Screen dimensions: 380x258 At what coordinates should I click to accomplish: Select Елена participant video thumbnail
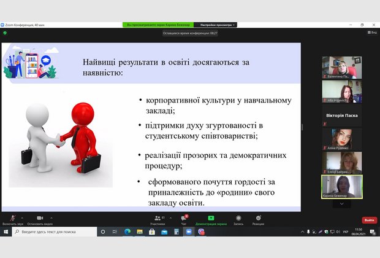click(342, 163)
